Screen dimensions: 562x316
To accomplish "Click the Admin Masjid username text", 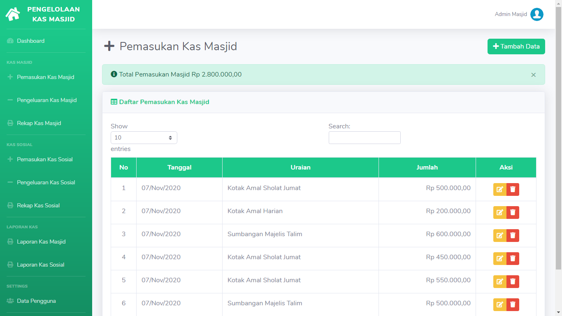I will click(511, 14).
